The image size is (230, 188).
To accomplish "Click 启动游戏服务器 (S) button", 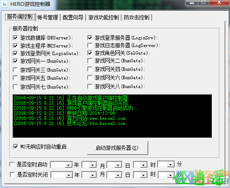I will click(x=117, y=148).
